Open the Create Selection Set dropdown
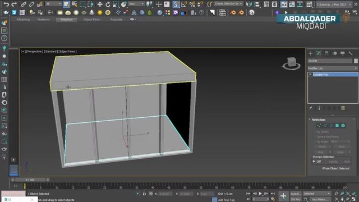The height and width of the screenshot is (202, 359). pyautogui.click(x=228, y=4)
